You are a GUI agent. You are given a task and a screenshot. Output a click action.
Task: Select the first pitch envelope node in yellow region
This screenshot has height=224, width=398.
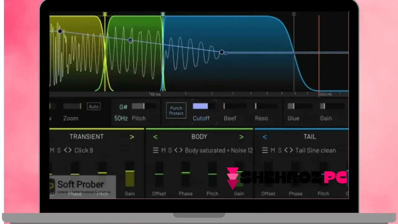point(60,31)
